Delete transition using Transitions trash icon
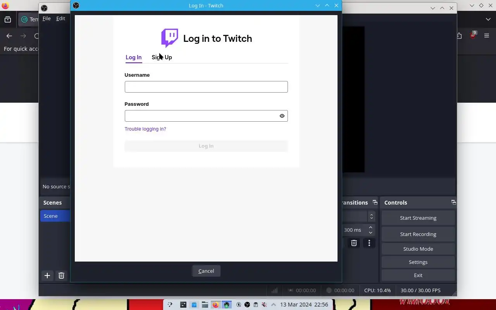This screenshot has height=310, width=496. (x=354, y=243)
